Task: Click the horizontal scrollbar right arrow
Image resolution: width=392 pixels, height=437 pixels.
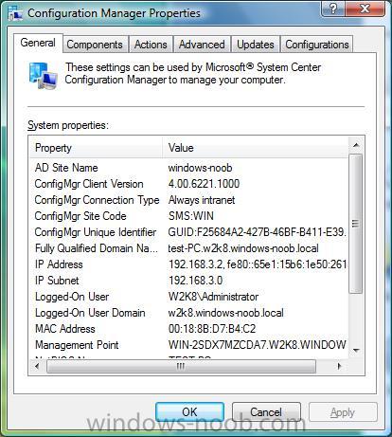Action: [x=340, y=367]
